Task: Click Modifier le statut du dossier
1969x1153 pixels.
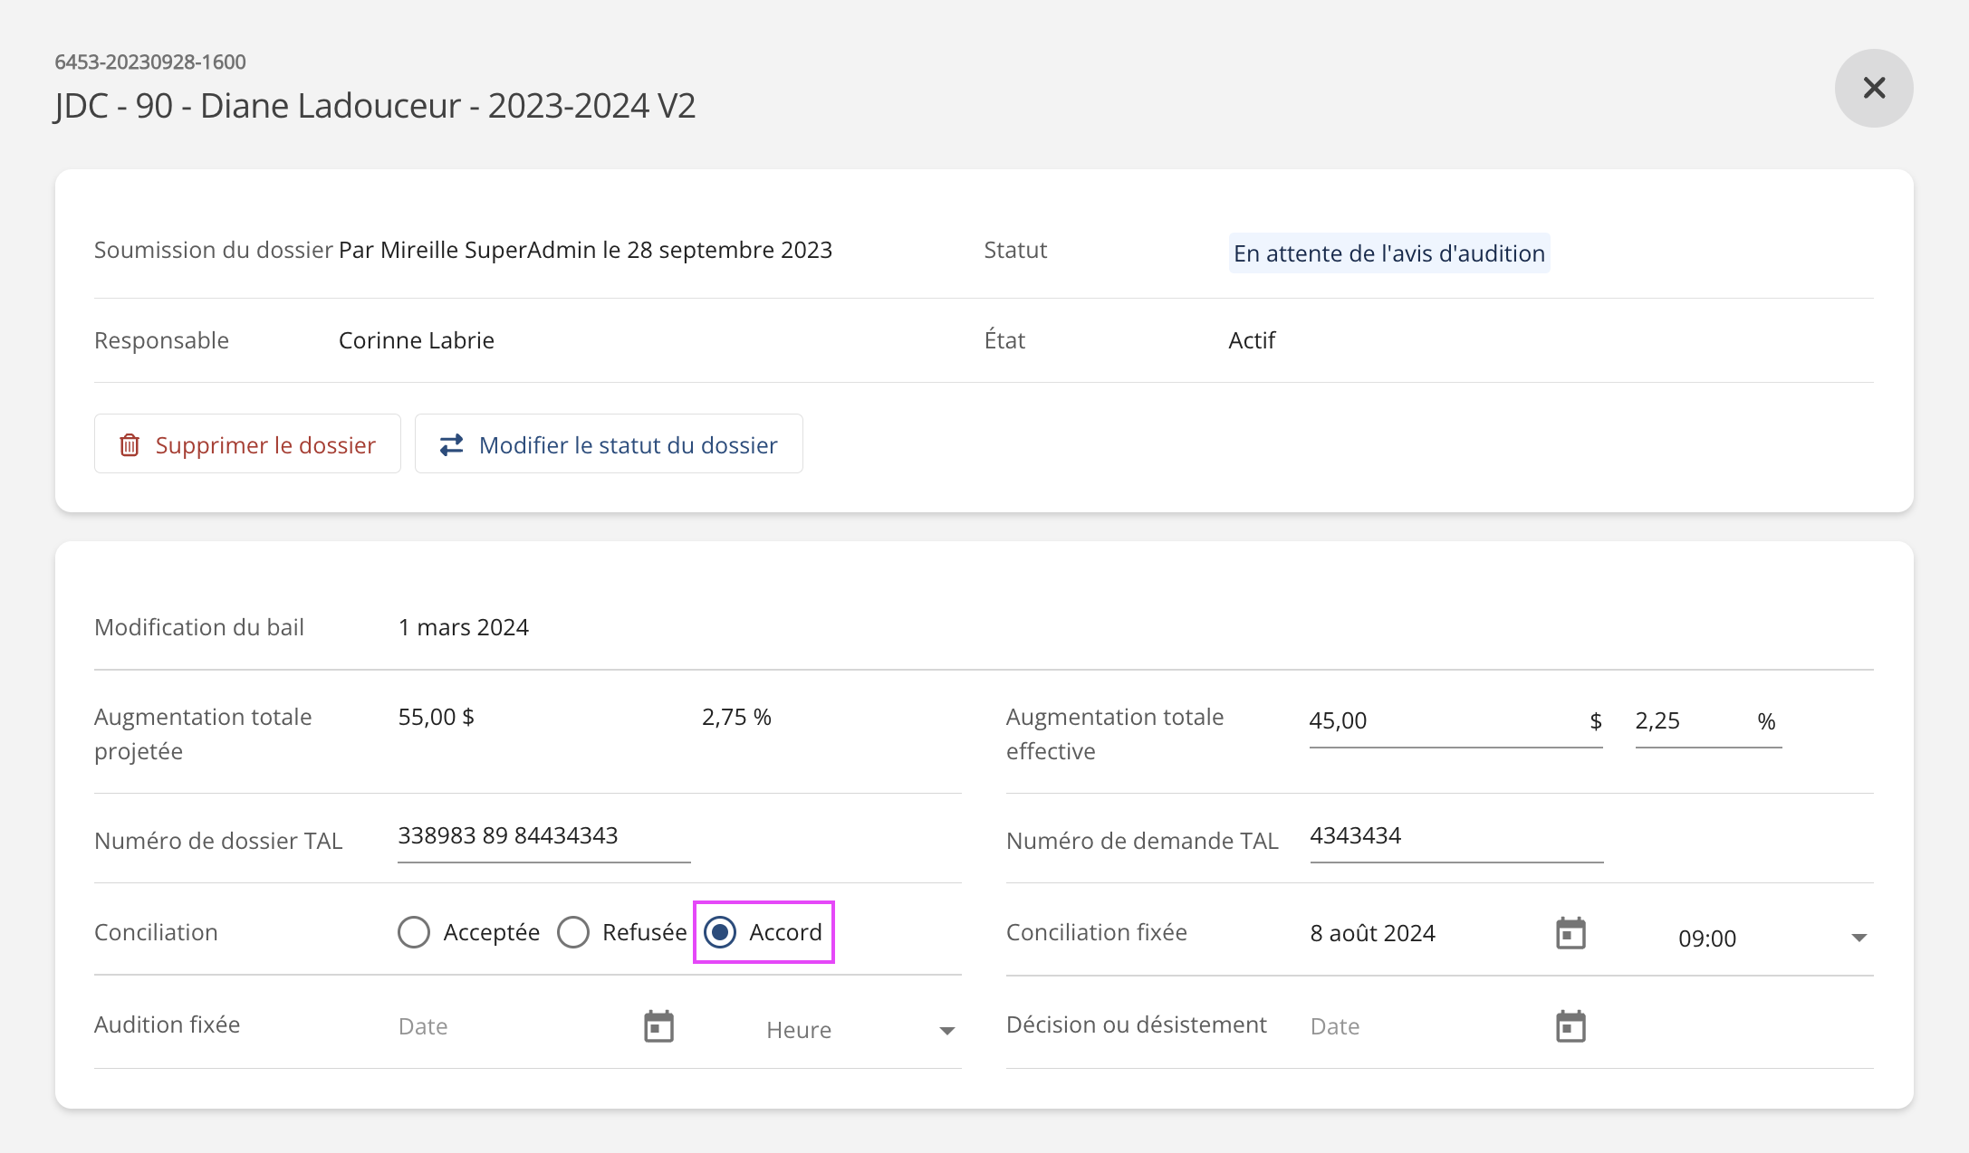Action: 609,444
